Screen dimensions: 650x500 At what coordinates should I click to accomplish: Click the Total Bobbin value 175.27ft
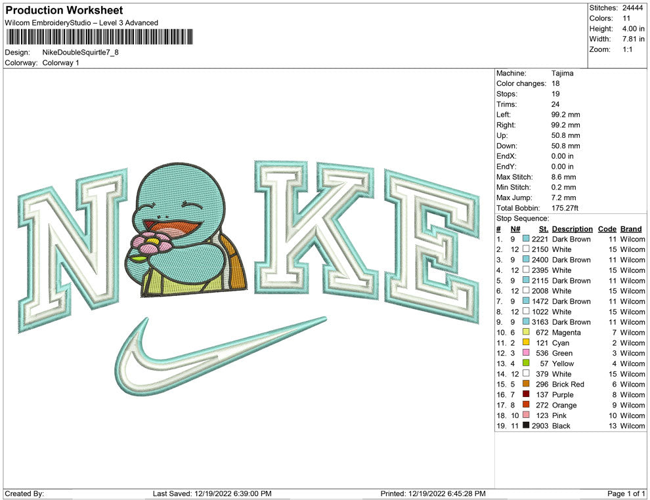click(565, 208)
